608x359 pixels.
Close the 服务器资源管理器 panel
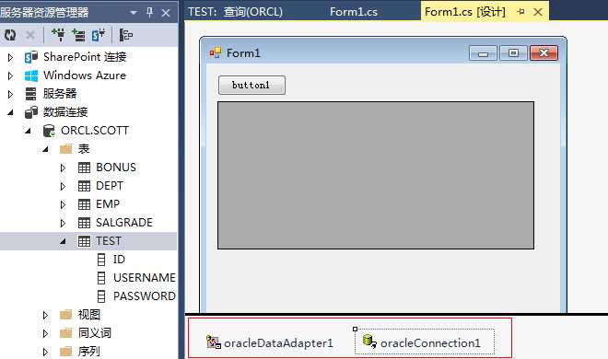pos(166,13)
